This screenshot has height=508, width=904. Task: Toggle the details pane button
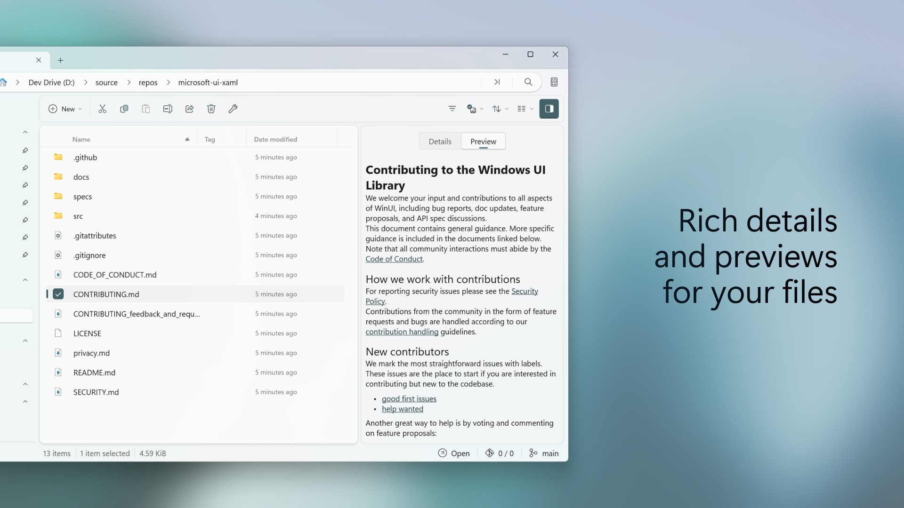tap(549, 109)
